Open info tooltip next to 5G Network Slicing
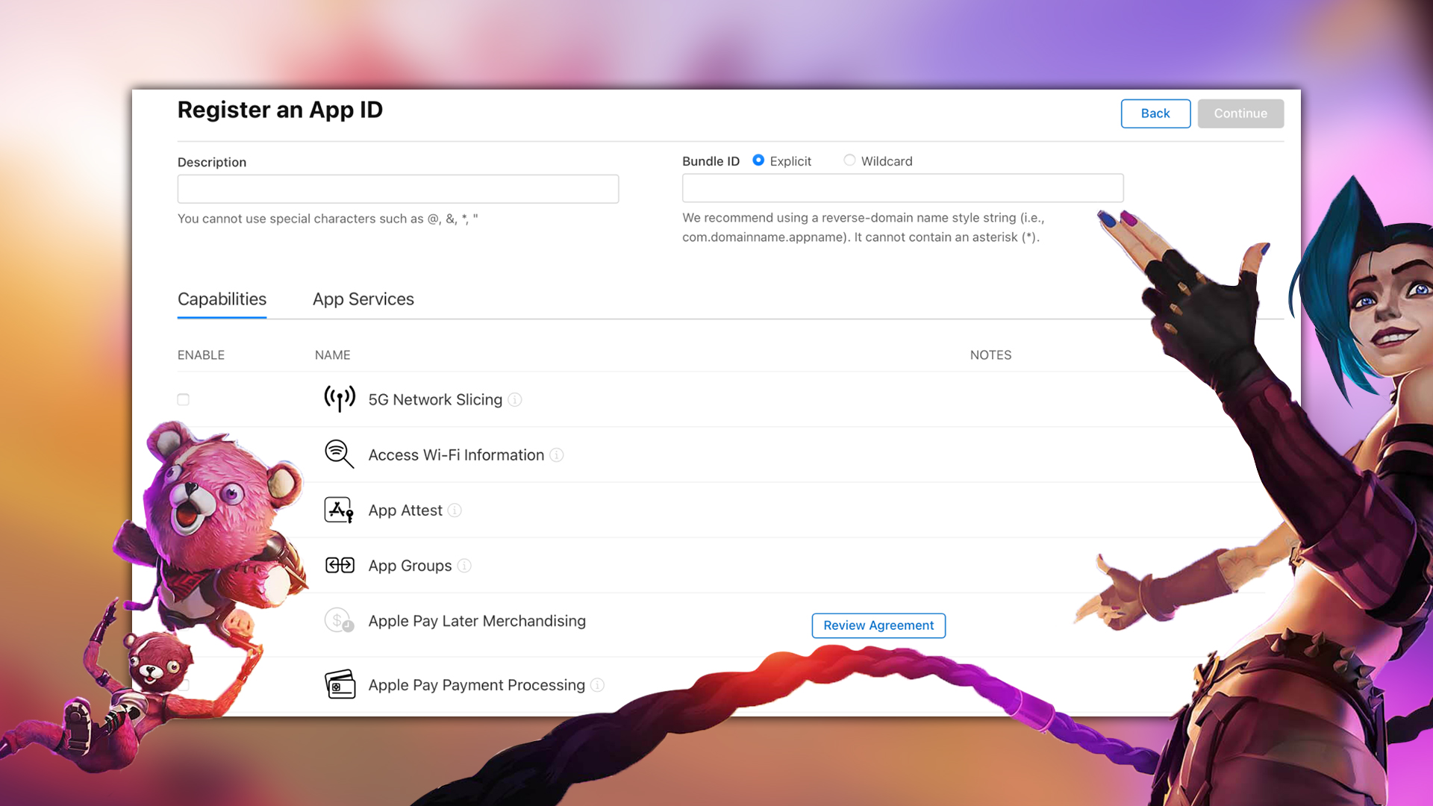 pyautogui.click(x=515, y=400)
